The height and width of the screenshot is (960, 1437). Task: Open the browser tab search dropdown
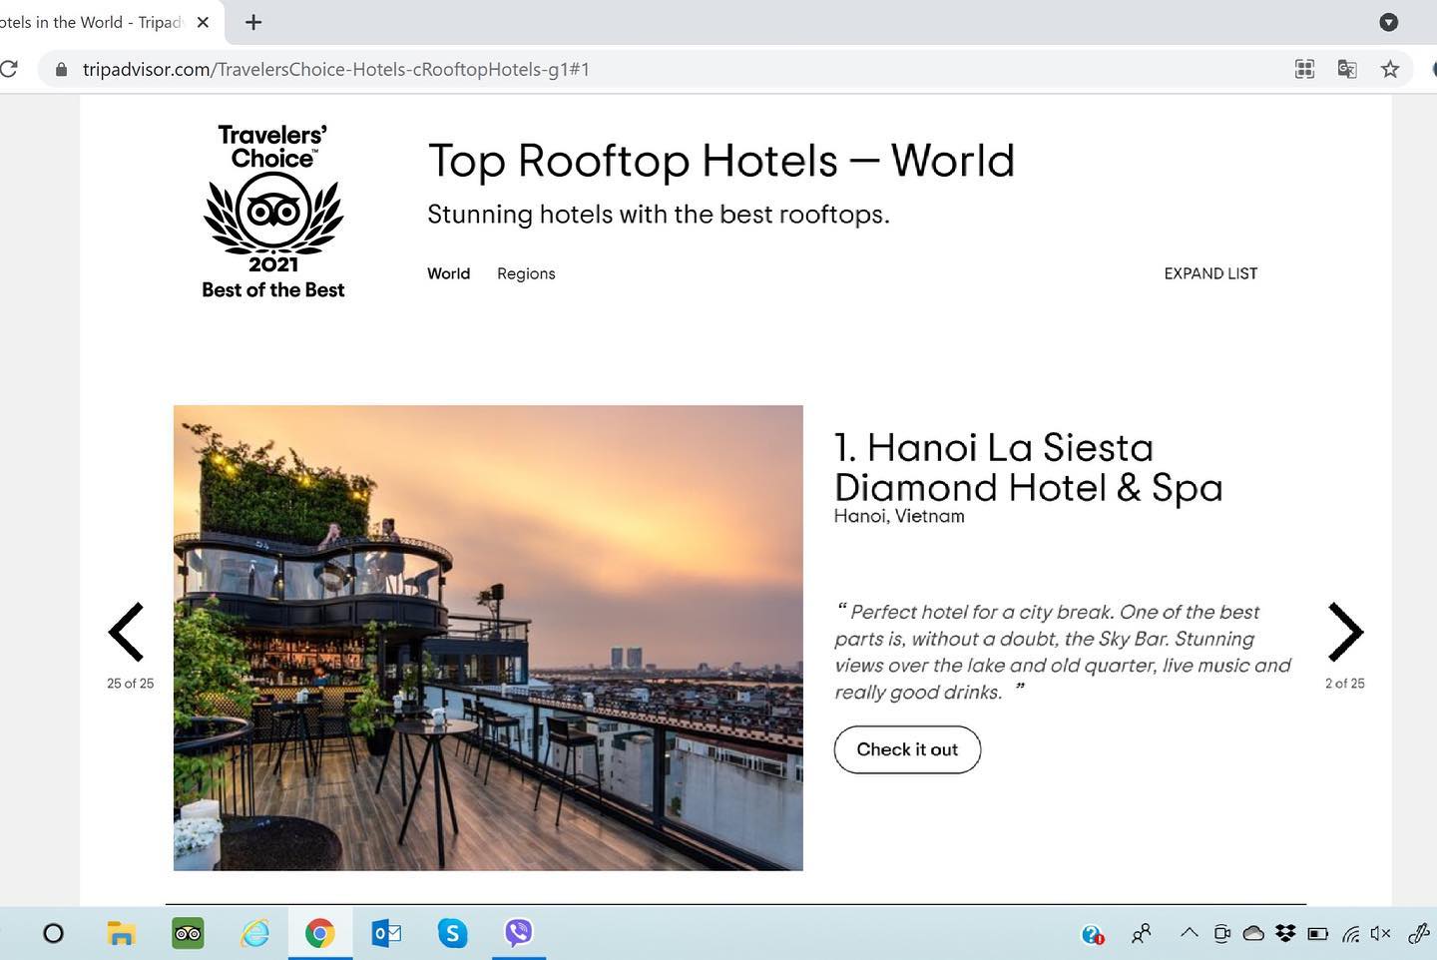coord(1389,22)
